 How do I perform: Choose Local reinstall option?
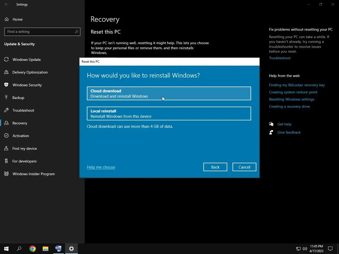click(x=169, y=114)
